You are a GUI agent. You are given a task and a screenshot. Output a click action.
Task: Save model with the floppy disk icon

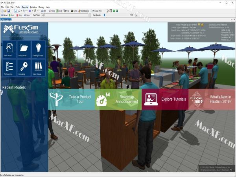tap(9, 11)
